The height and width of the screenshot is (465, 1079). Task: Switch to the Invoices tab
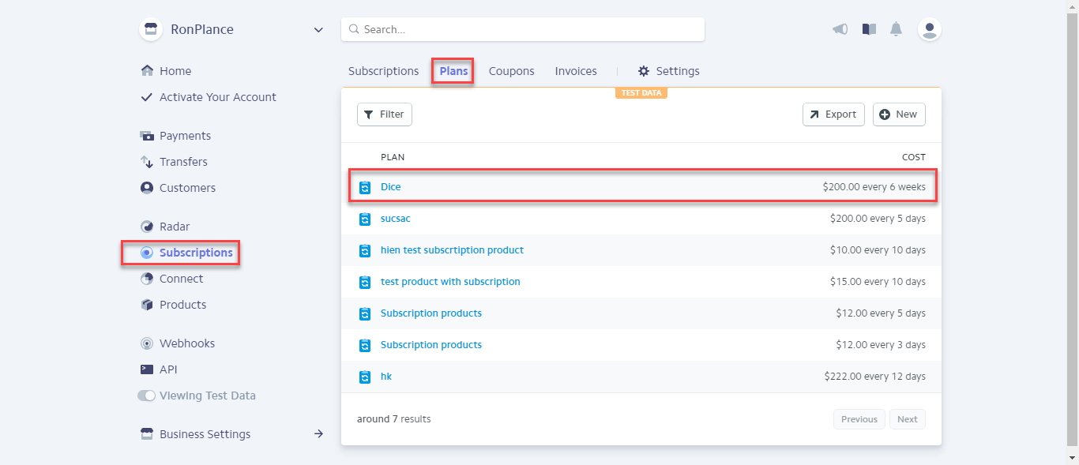576,71
